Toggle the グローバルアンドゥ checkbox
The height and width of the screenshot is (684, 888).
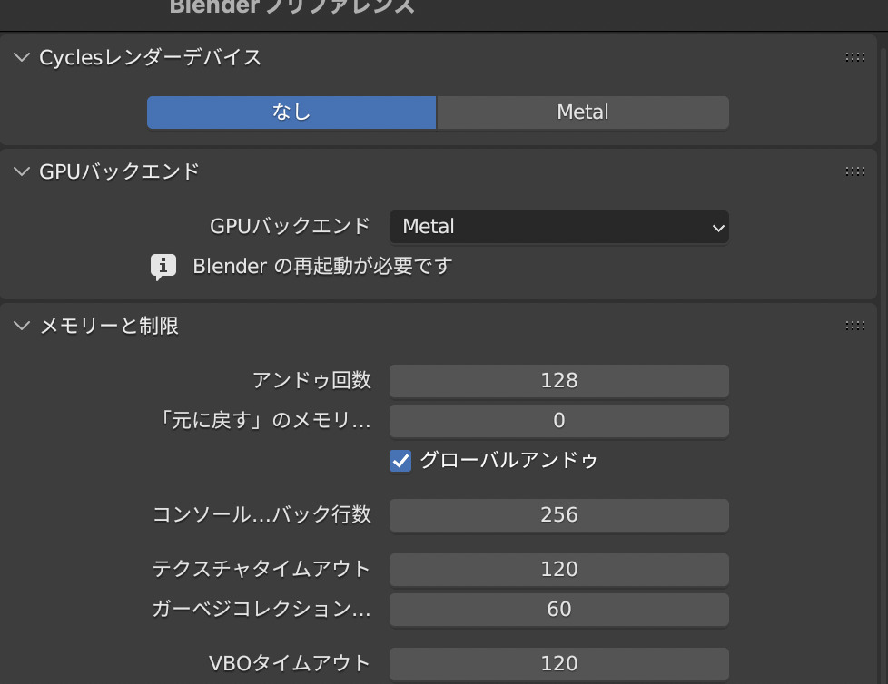coord(400,461)
